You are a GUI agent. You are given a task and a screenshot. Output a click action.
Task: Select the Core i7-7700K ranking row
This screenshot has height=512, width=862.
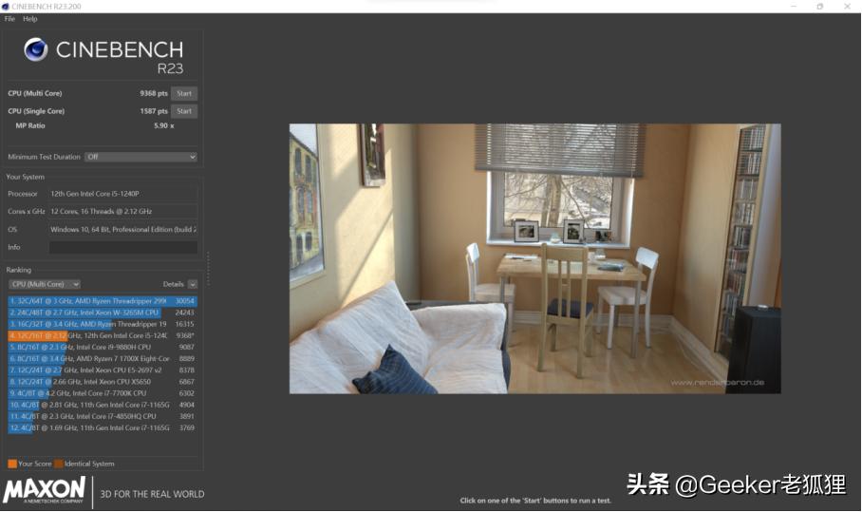pos(103,393)
